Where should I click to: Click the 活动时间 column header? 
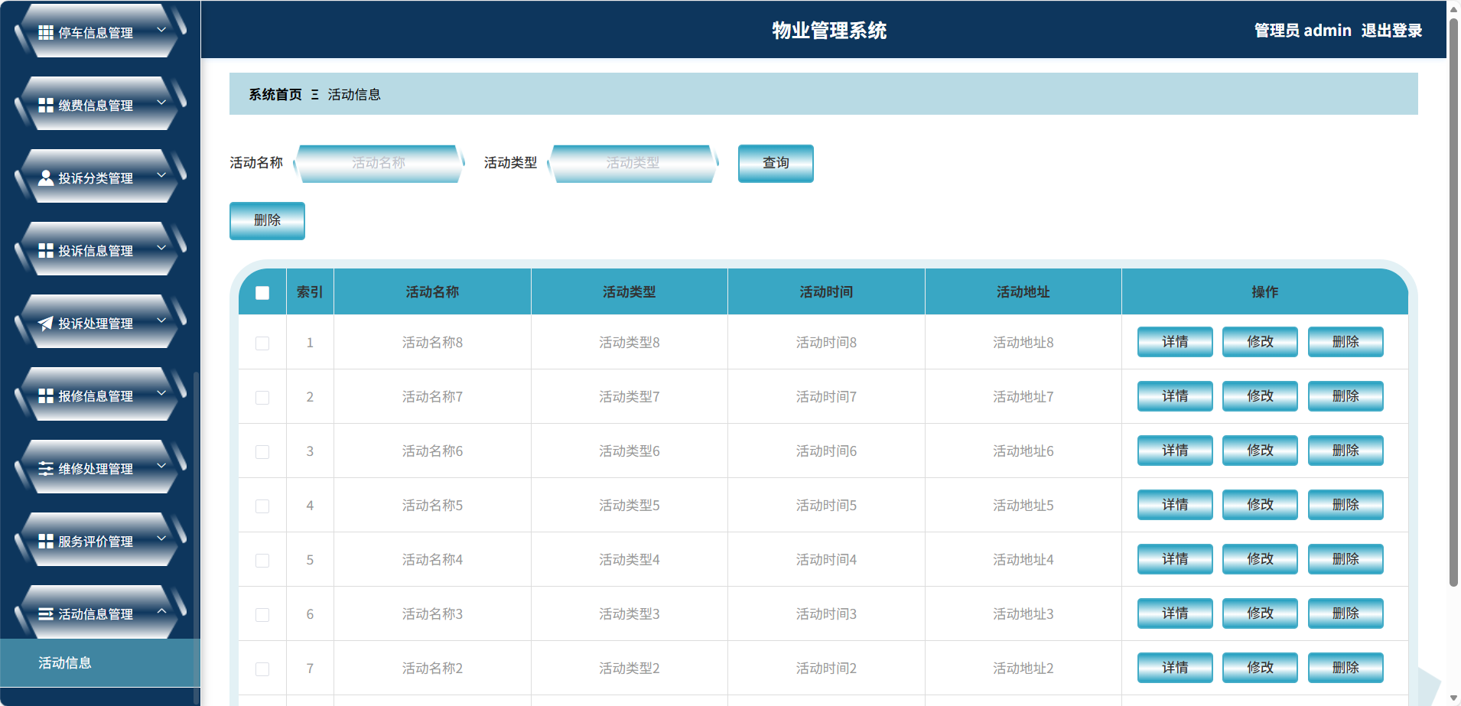826,292
